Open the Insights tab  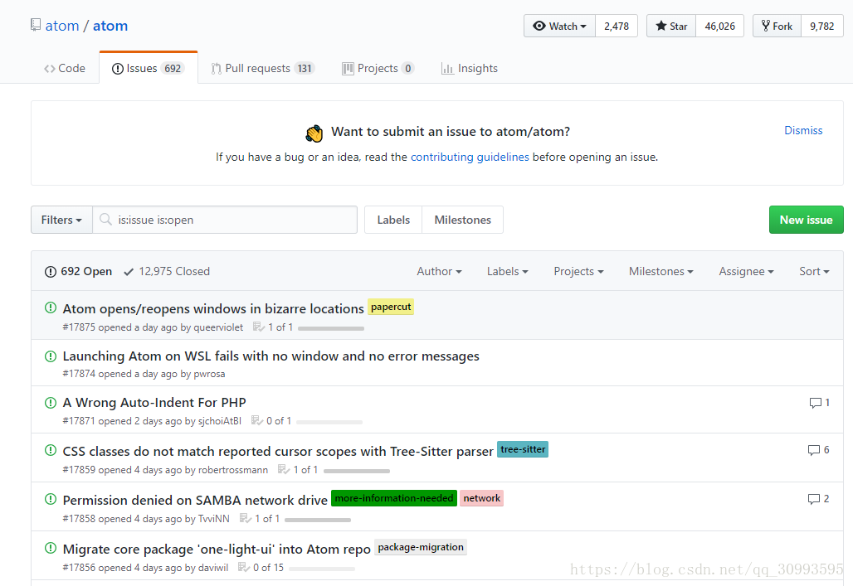470,69
